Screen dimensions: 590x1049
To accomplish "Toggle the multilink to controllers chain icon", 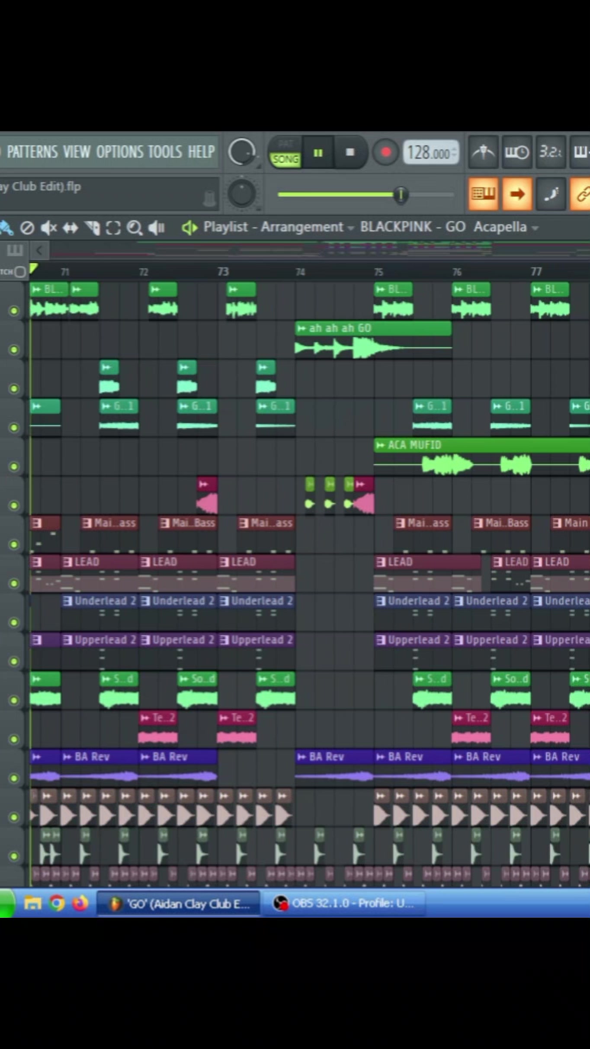I will (581, 194).
